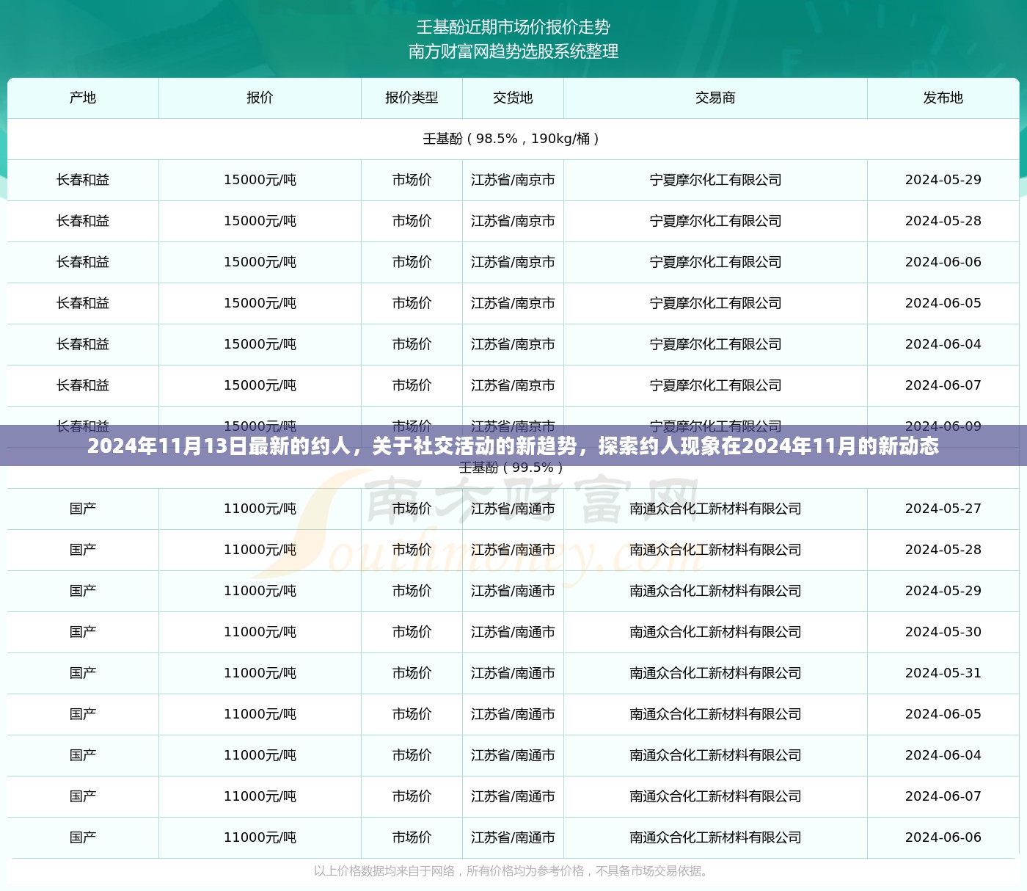Click the 交货地 column header

pyautogui.click(x=513, y=98)
